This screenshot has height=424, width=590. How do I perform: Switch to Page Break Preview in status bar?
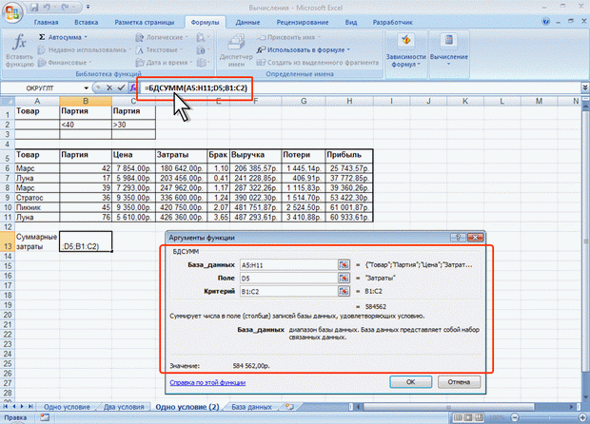pos(479,417)
